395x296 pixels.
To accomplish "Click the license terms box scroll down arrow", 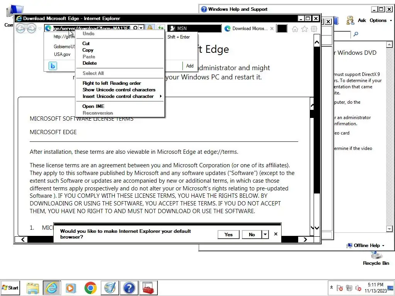I will (312, 227).
